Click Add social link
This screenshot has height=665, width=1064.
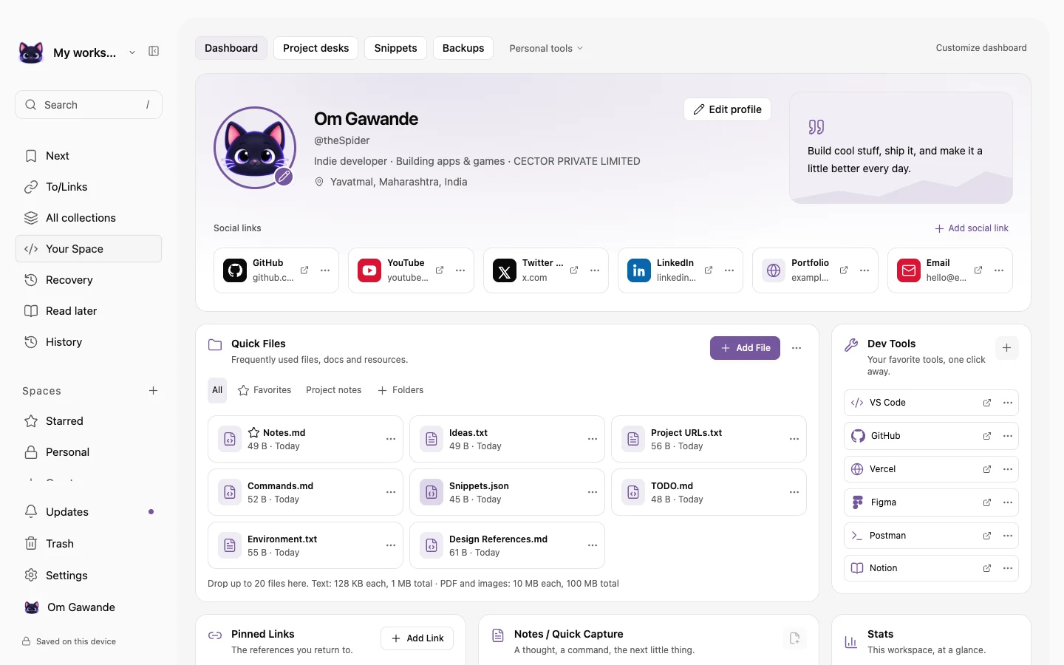[x=972, y=228]
